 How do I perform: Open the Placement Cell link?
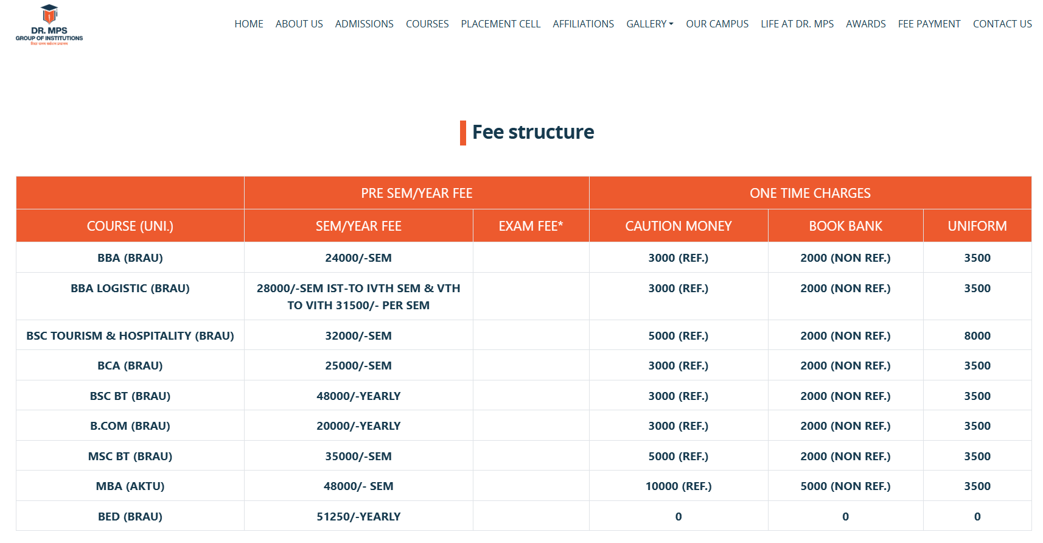tap(500, 24)
